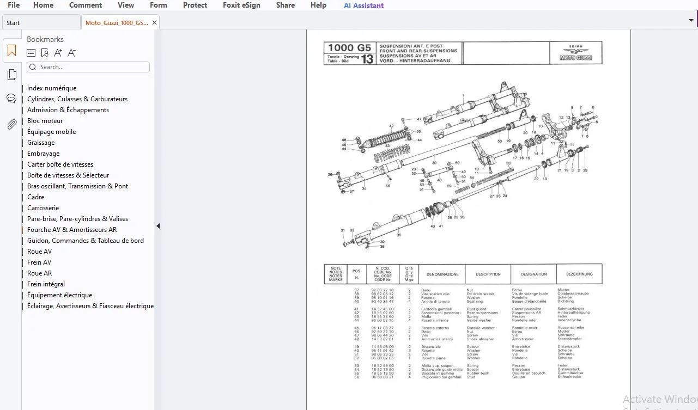Select Fourche AV & Amortisseurs AR bookmark
This screenshot has width=698, height=410.
point(72,230)
